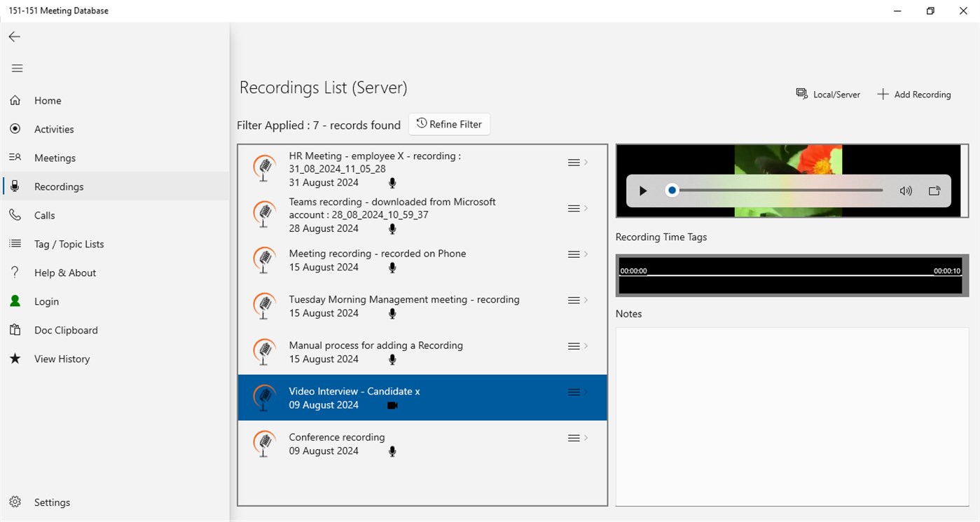Toggle picture-in-picture mode in player

coord(934,190)
